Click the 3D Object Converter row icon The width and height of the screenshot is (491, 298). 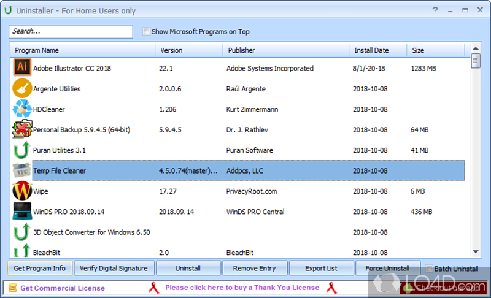click(x=21, y=232)
